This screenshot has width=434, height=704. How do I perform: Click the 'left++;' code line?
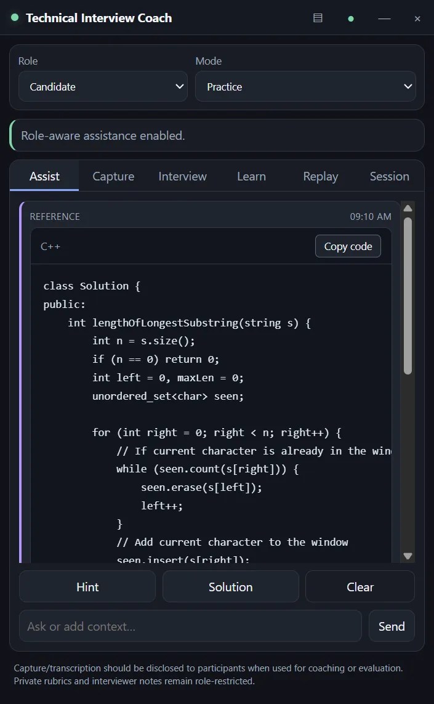161,506
